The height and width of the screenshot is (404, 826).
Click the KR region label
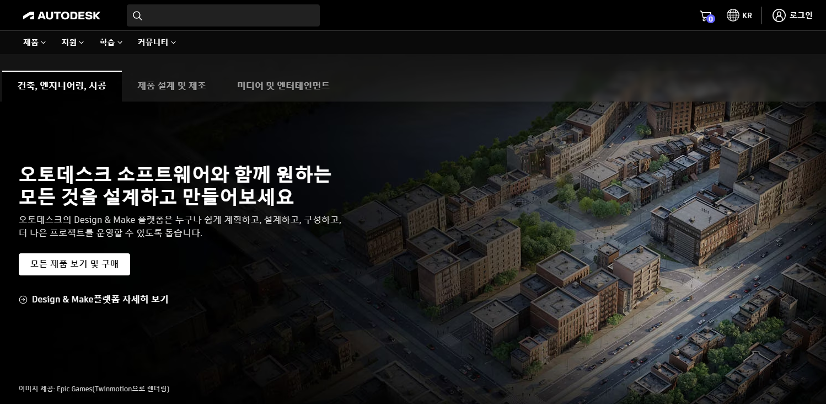[x=747, y=15]
